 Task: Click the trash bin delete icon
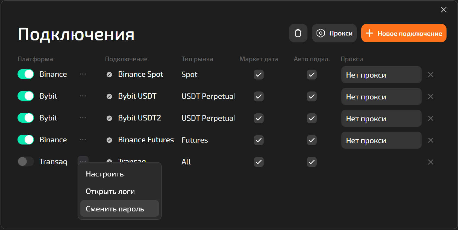pyautogui.click(x=298, y=33)
